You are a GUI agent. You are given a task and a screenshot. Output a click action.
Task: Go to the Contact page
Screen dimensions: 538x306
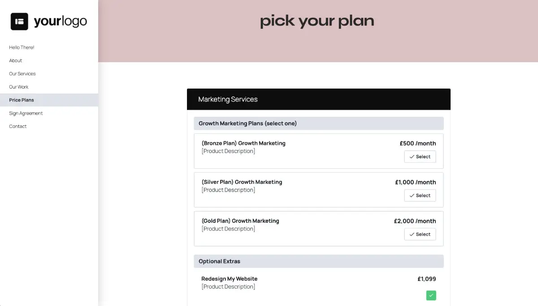point(17,126)
